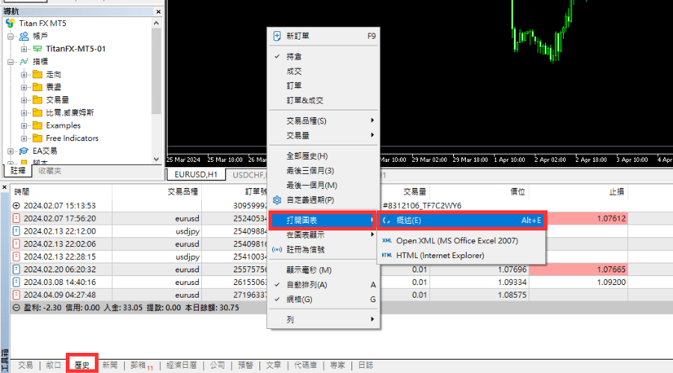Click the XML icon for Open XML
Screen dimensions: 673x373
click(x=387, y=241)
